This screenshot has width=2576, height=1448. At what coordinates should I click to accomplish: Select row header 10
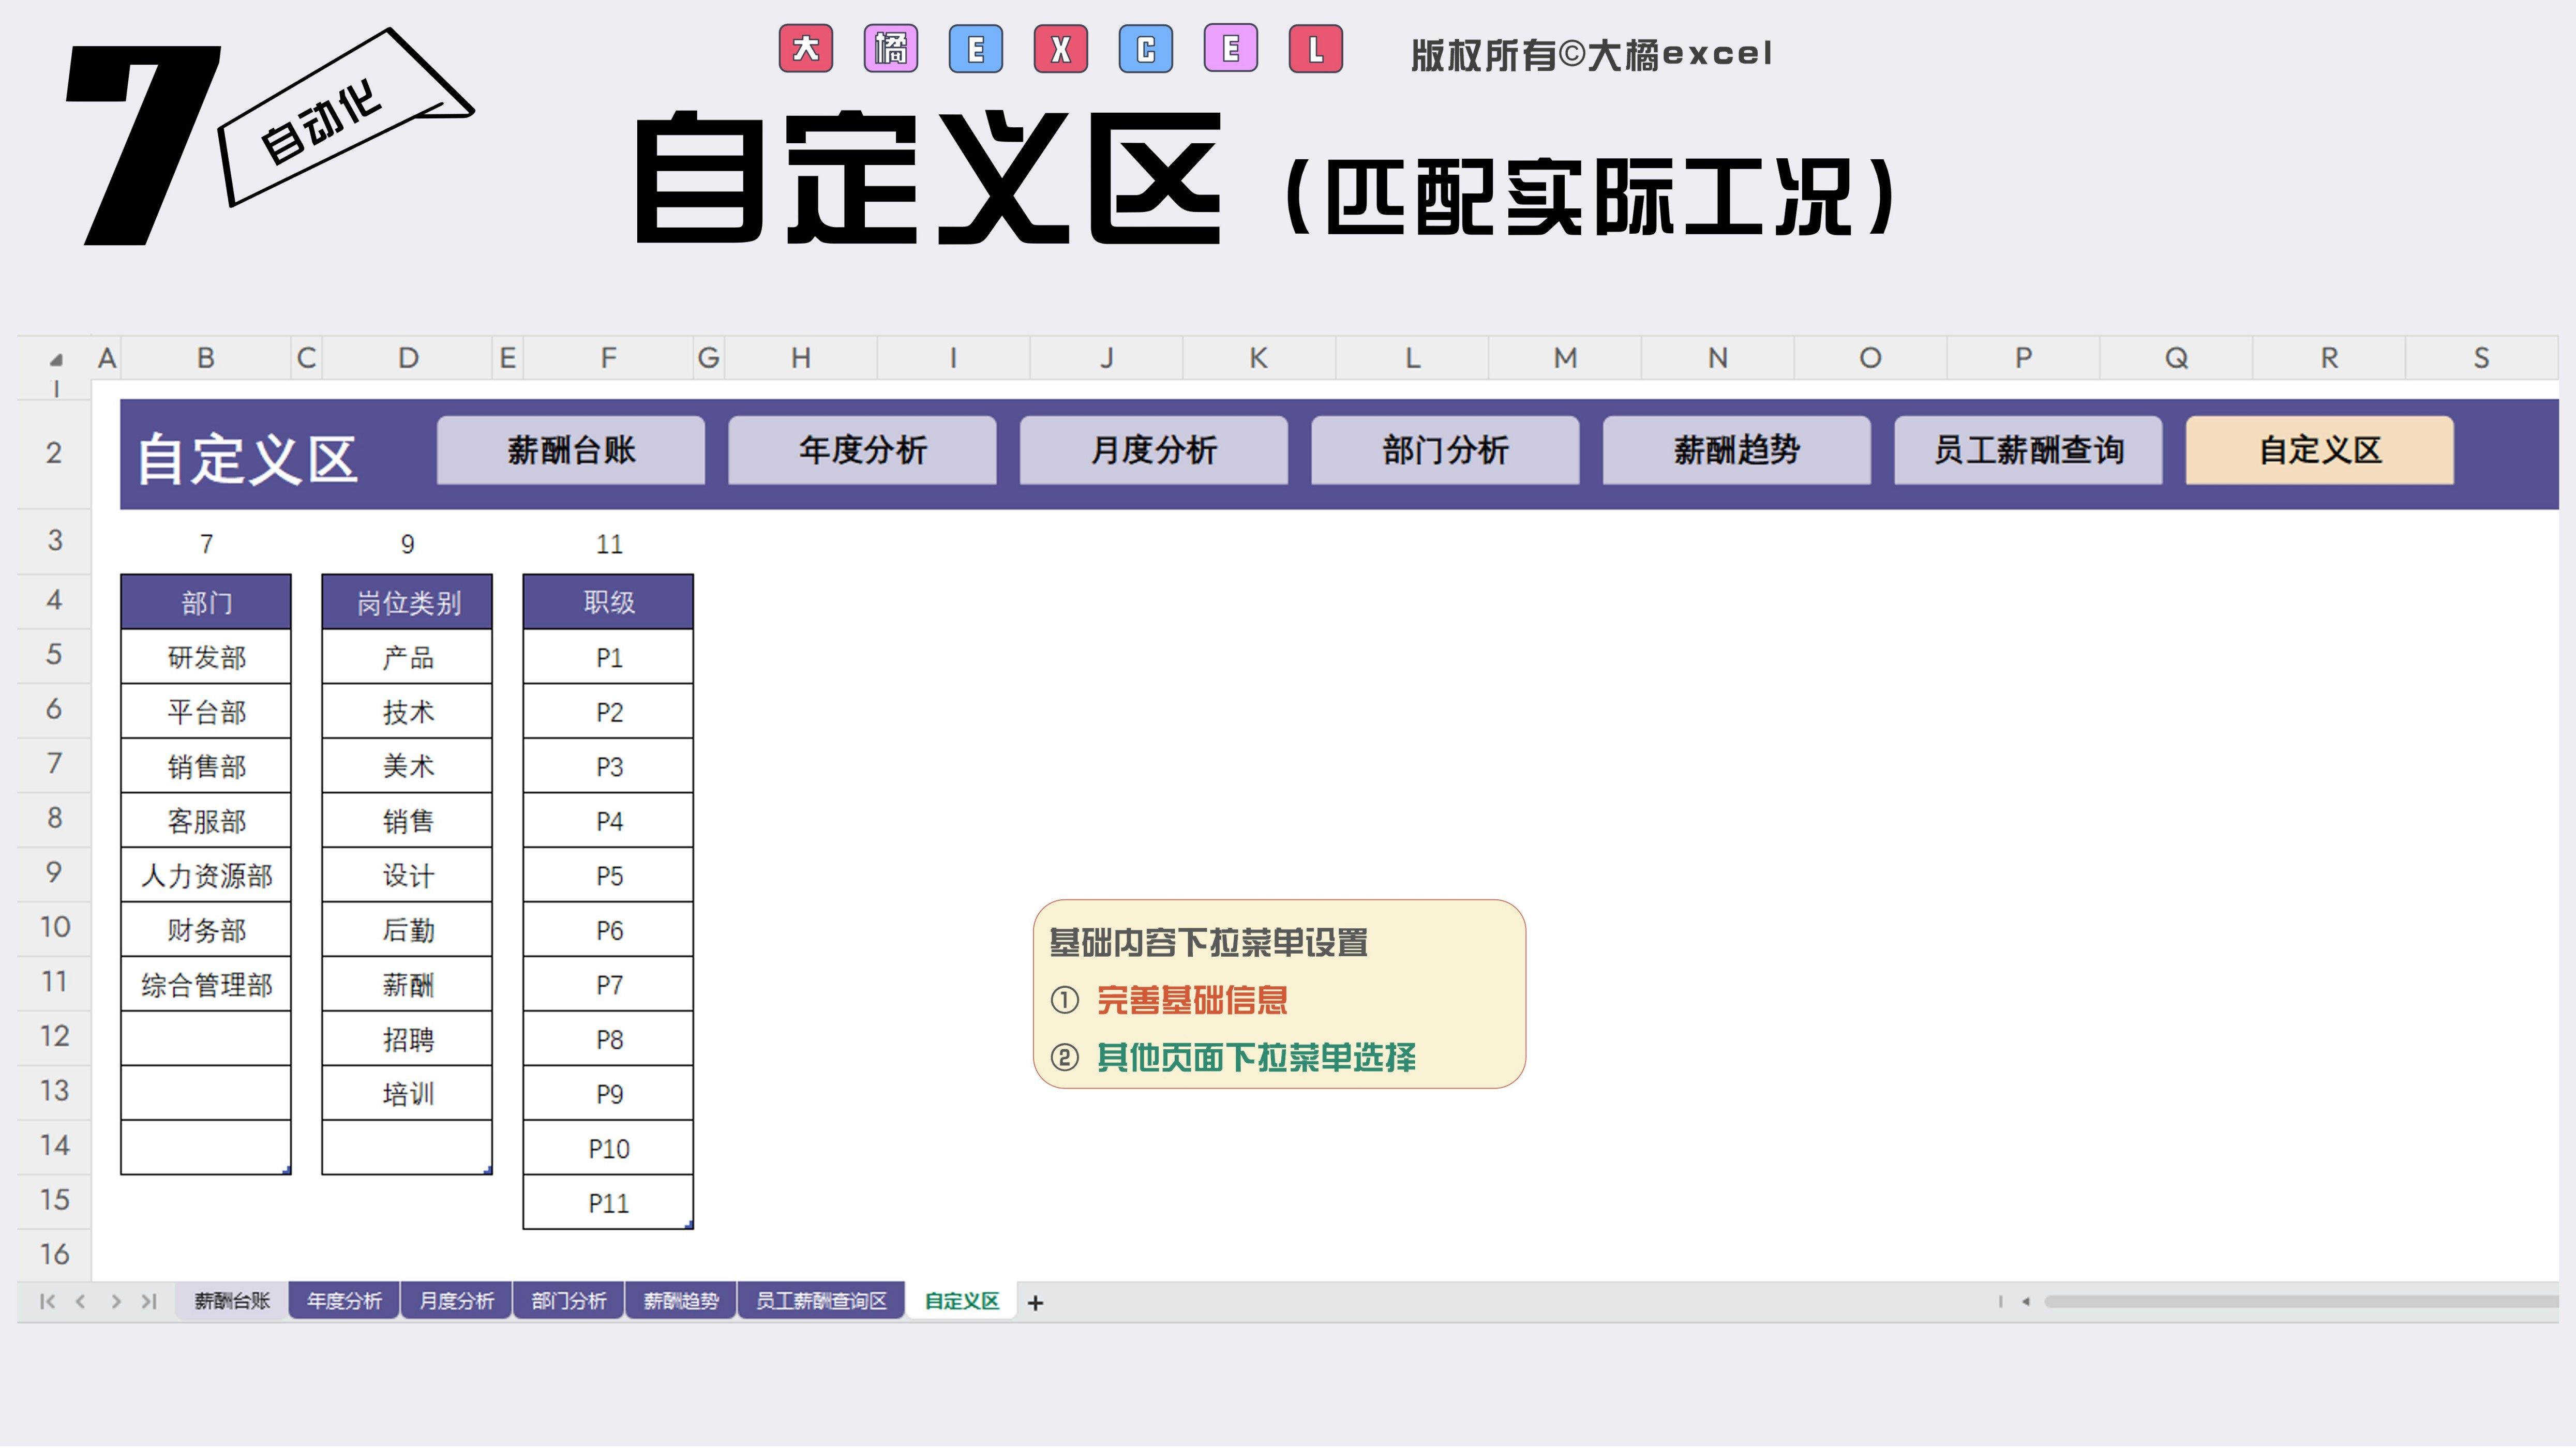click(x=55, y=927)
